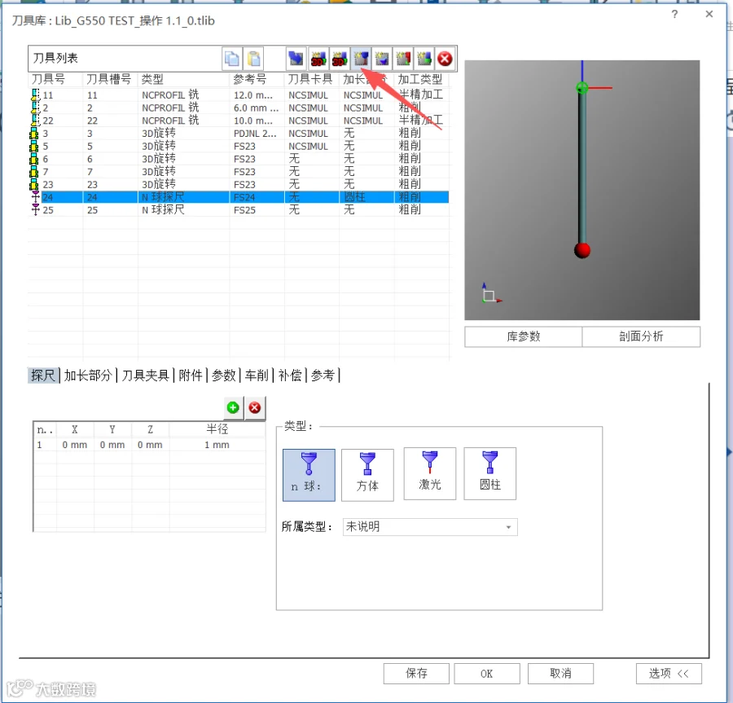Screen dimensions: 733x703
Task: Switch to the 补偿 tab
Action: [x=290, y=376]
